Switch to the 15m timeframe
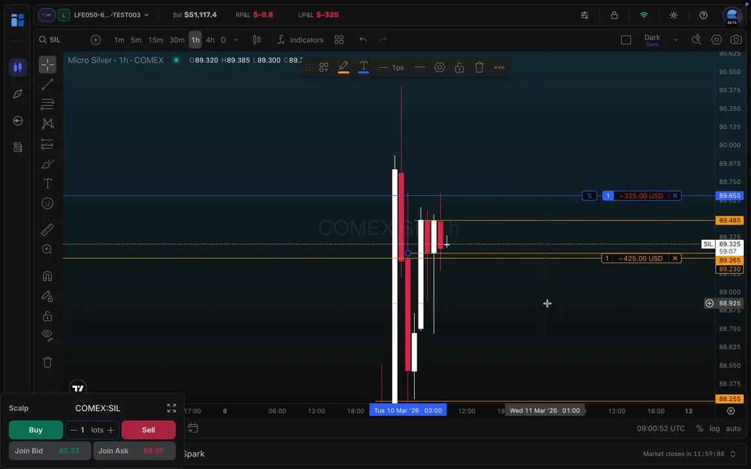The width and height of the screenshot is (751, 469). [155, 40]
